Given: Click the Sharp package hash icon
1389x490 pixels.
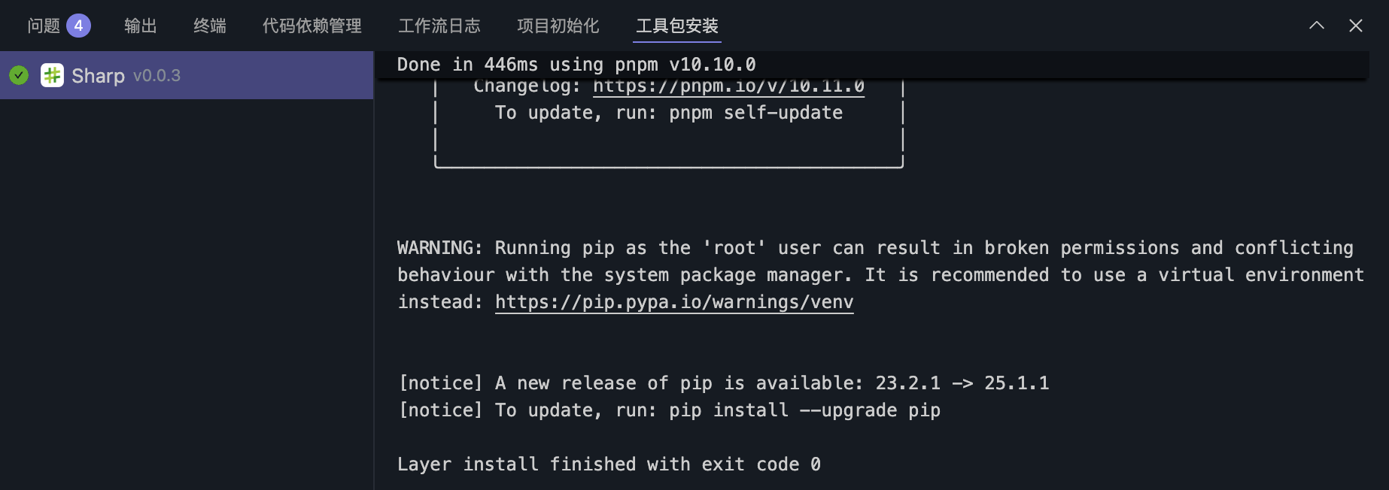Looking at the screenshot, I should coord(52,75).
